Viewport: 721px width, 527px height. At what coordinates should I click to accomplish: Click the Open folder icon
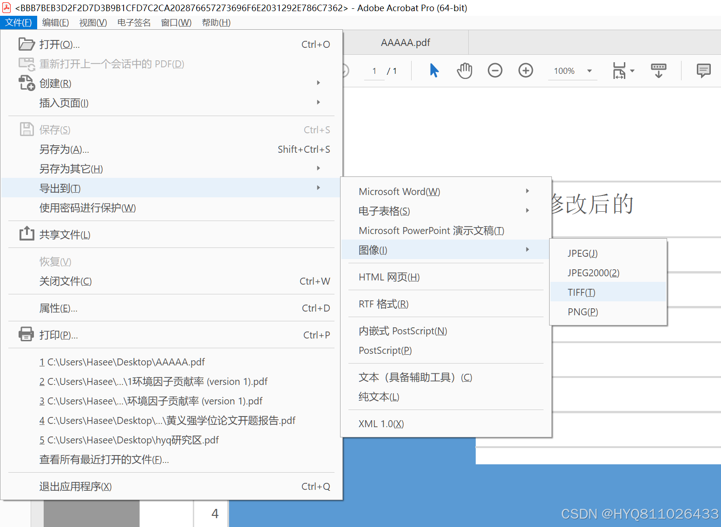[x=26, y=44]
